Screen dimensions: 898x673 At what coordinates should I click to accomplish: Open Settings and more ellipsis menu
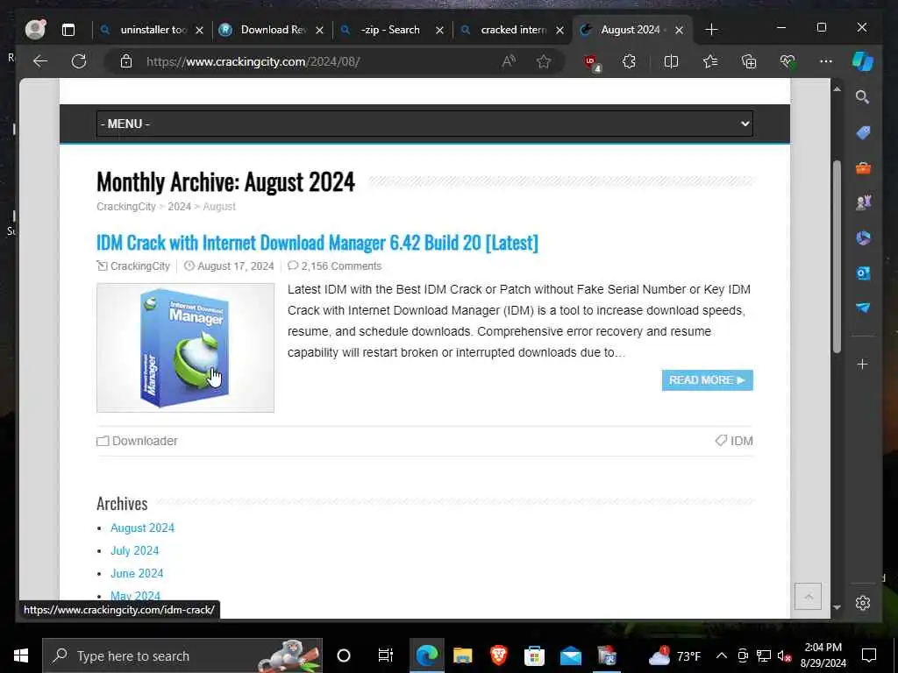[825, 61]
